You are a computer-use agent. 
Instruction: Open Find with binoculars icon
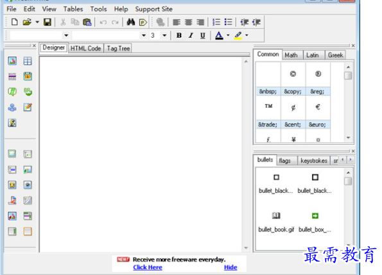point(131,22)
